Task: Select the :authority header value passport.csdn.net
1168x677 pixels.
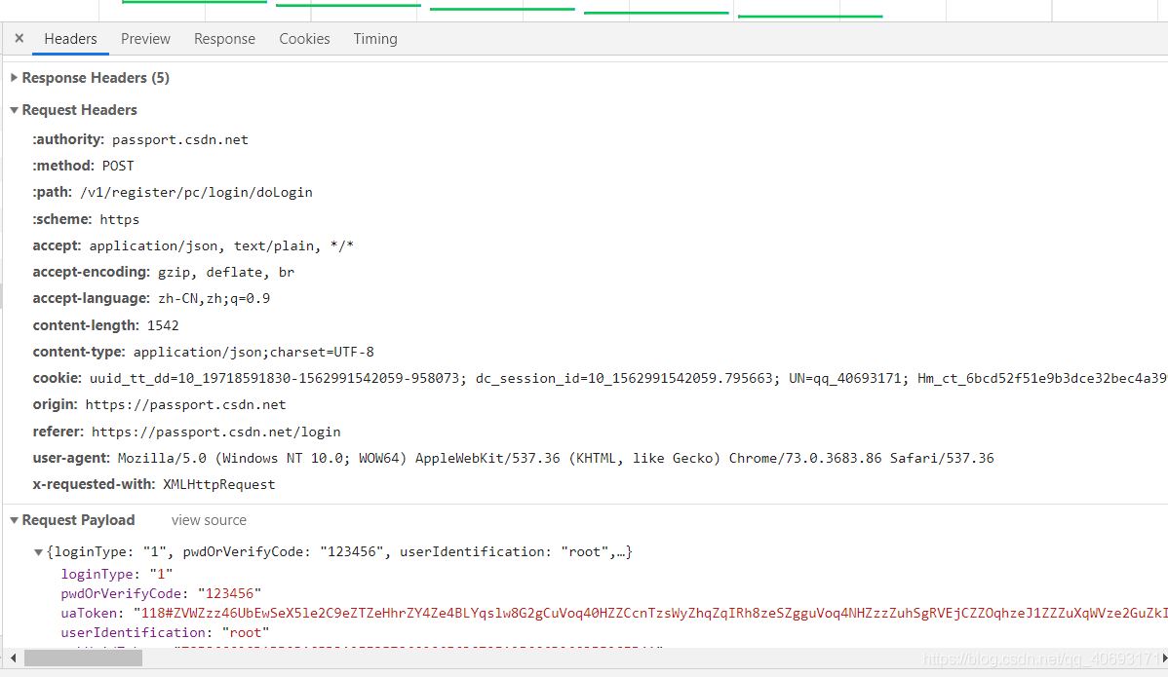Action: 180,139
